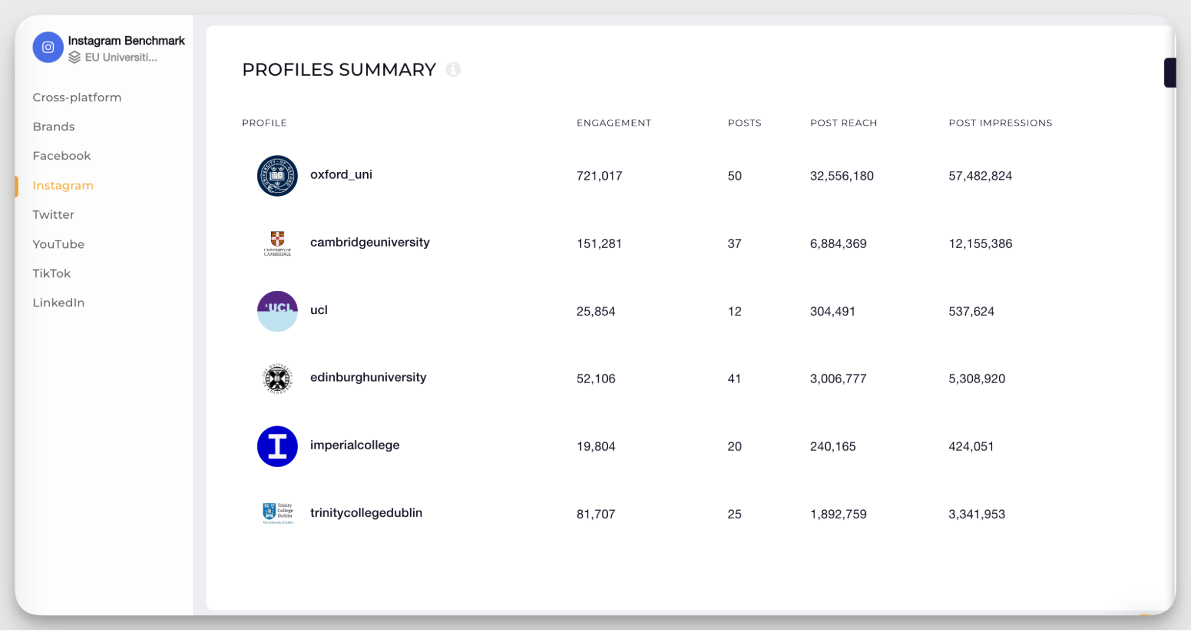Select imperialcollege post reach 240,165

point(833,446)
